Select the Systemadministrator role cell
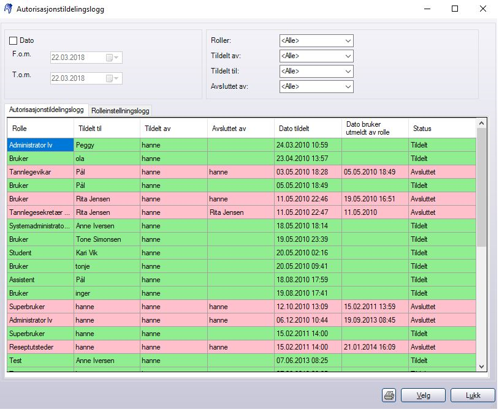This screenshot has height=412, width=499. point(40,226)
